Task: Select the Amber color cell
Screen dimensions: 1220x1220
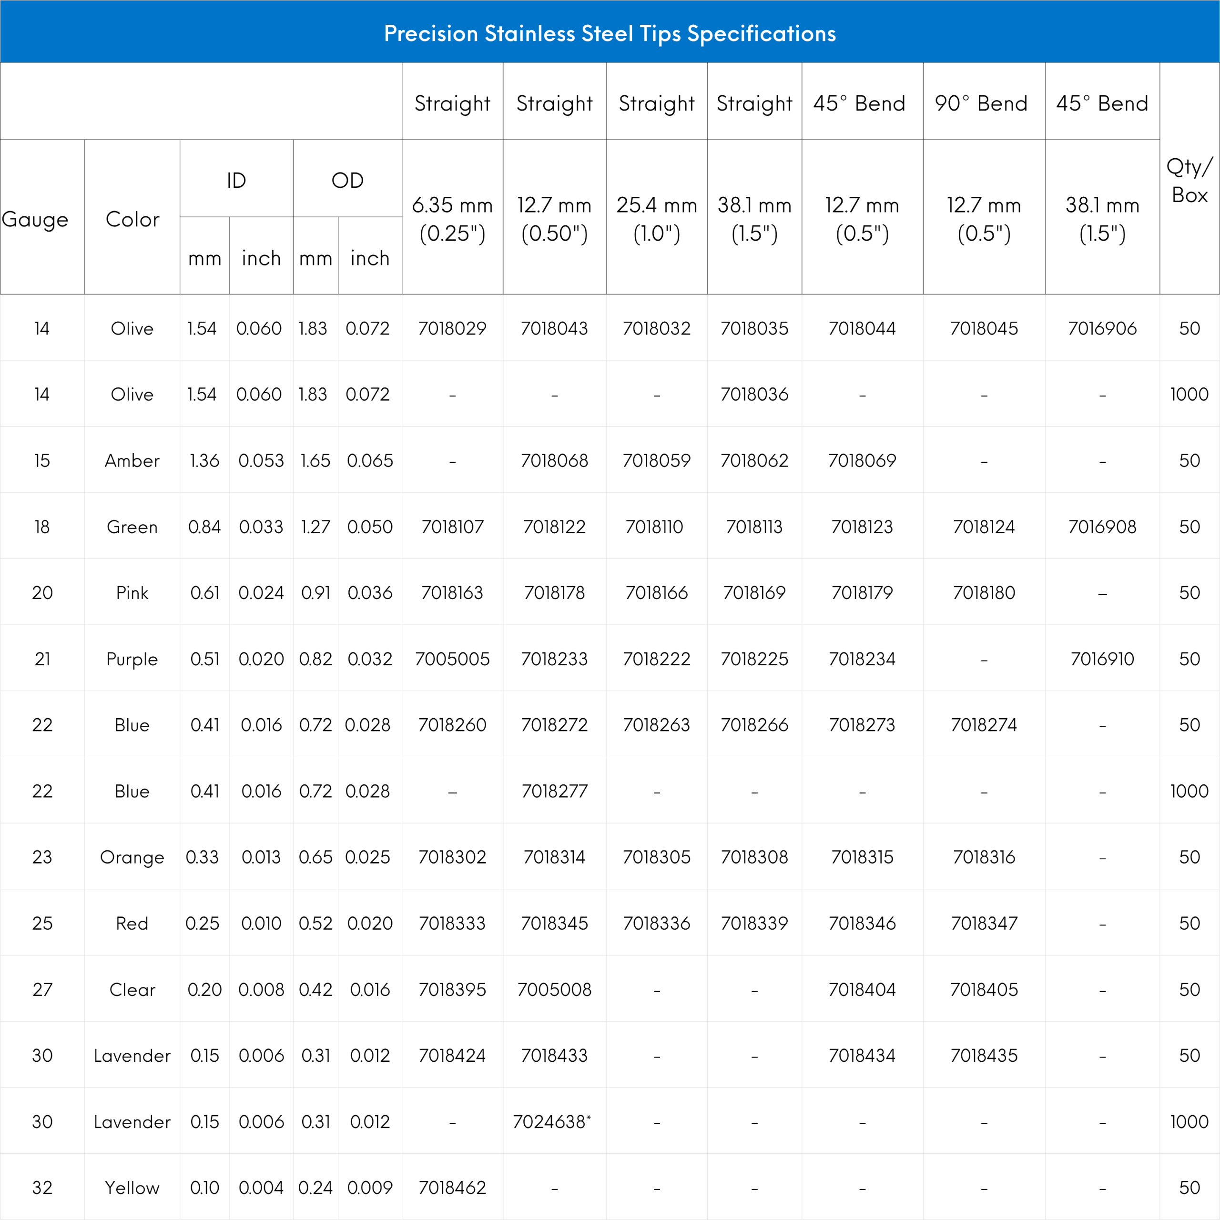Action: 132,461
